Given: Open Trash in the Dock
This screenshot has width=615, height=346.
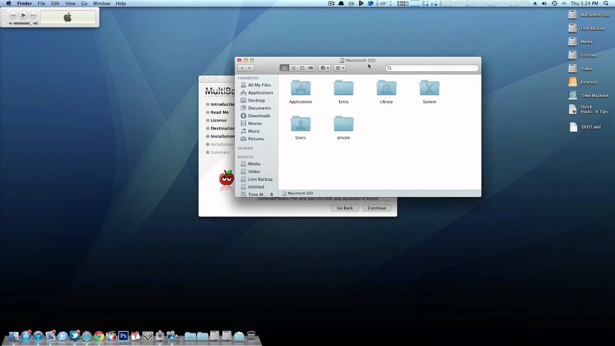Looking at the screenshot, I should pos(251,335).
